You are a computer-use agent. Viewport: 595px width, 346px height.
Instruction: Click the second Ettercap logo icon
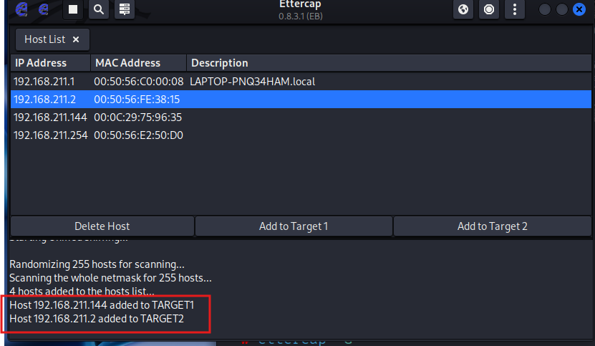(44, 9)
